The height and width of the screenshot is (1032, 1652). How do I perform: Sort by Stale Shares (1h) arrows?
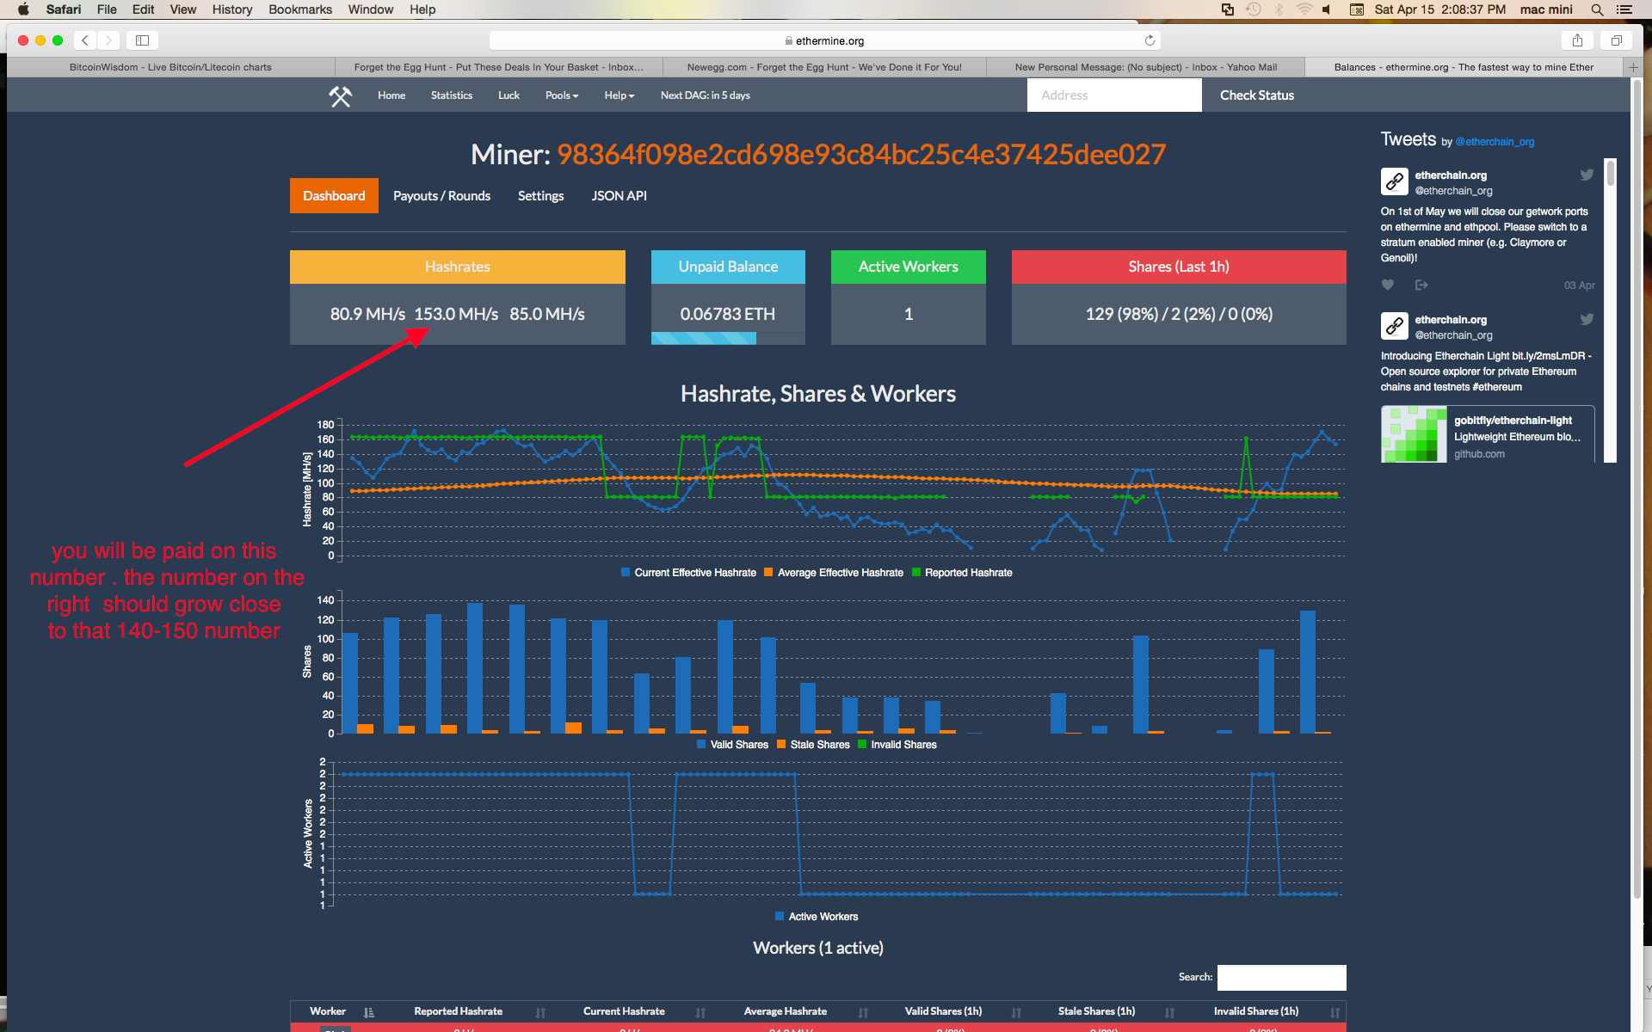pyautogui.click(x=1169, y=1012)
